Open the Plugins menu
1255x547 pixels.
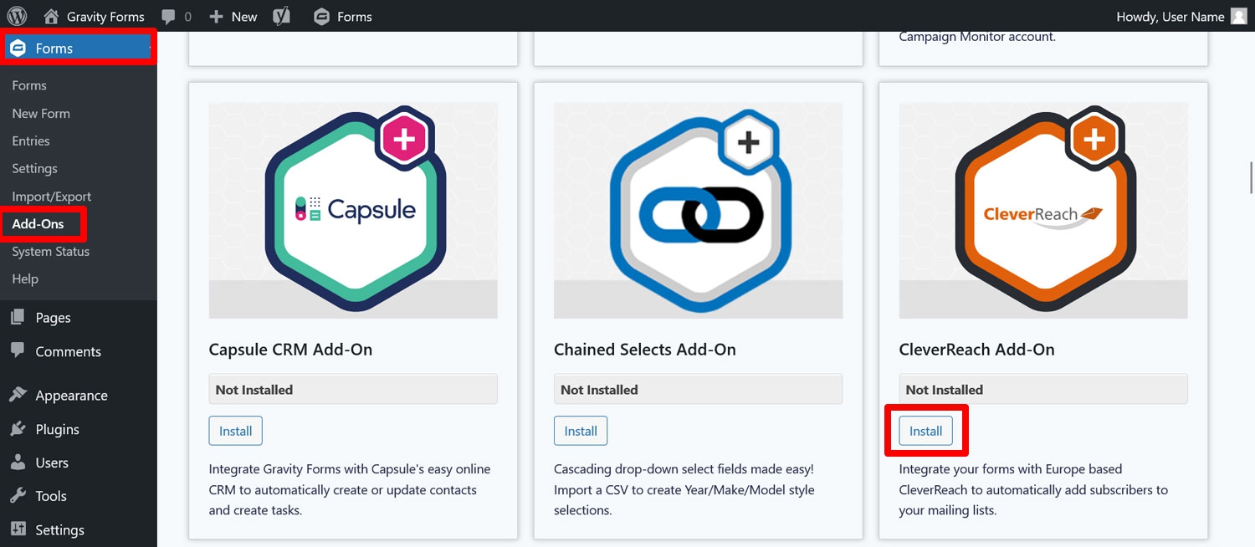pyautogui.click(x=57, y=429)
